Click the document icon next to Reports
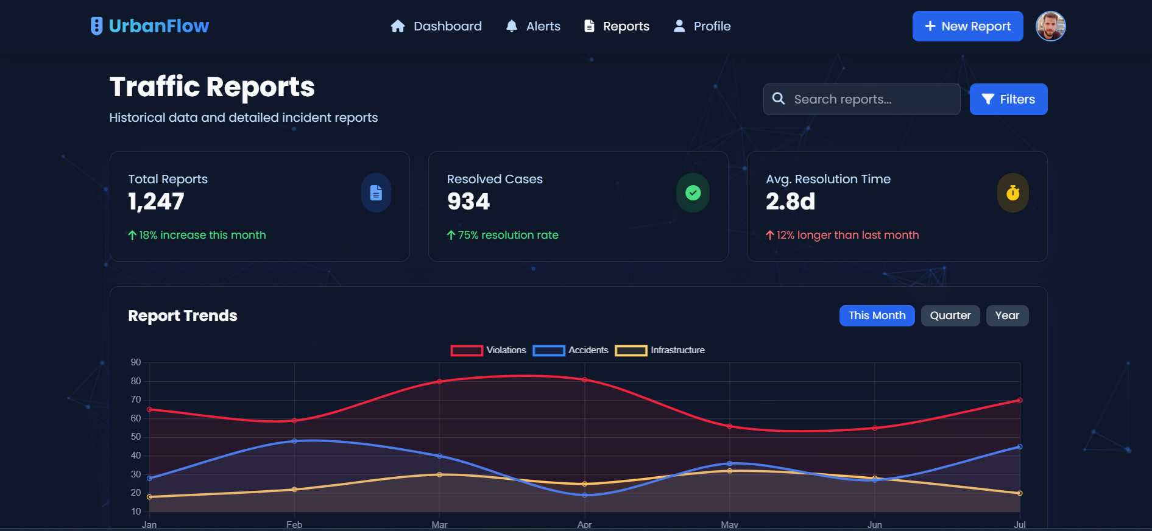This screenshot has height=531, width=1152. 589,26
